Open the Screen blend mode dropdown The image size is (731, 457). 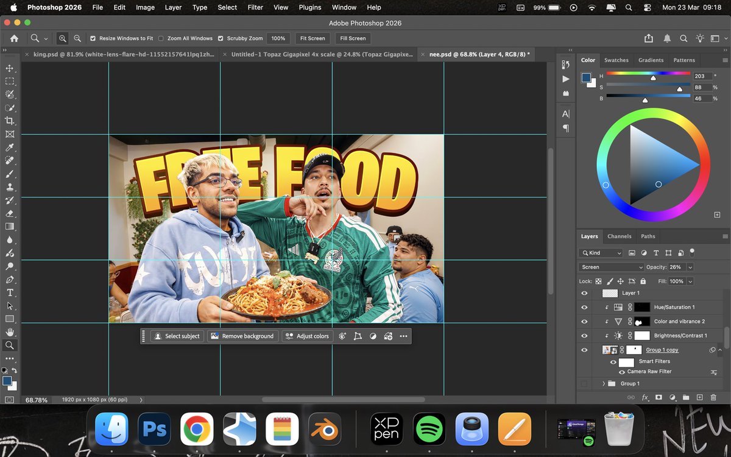[611, 267]
